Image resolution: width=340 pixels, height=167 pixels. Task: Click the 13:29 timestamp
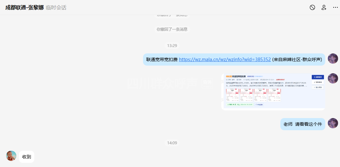(x=172, y=46)
